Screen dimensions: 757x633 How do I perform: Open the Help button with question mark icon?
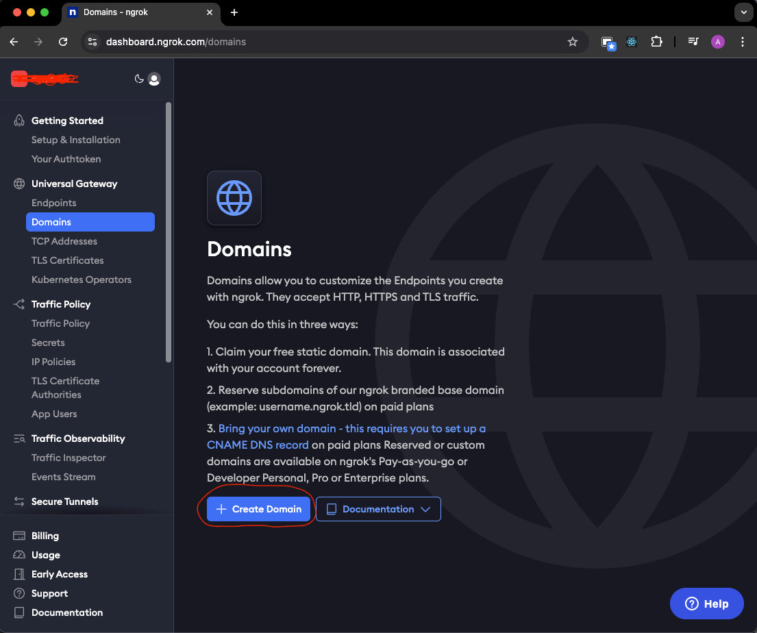coord(706,604)
